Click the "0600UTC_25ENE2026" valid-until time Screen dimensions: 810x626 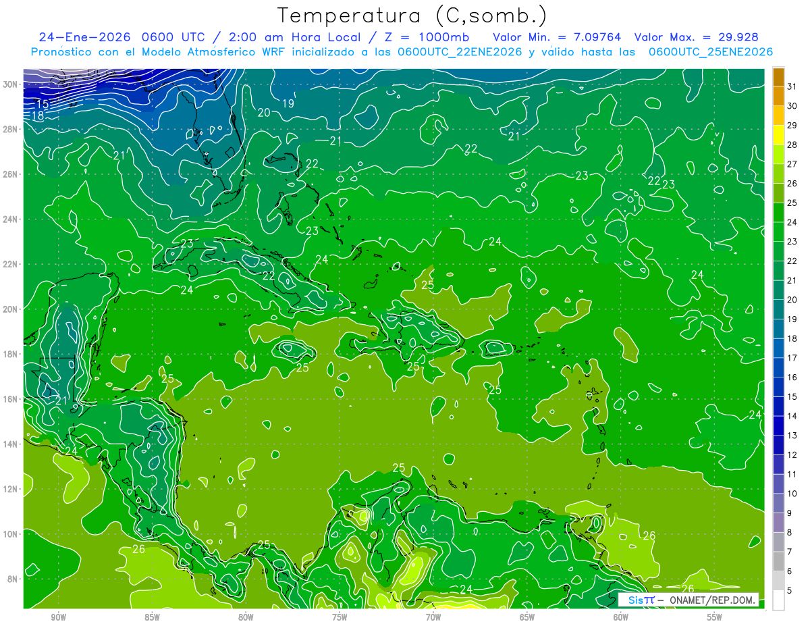pos(710,52)
